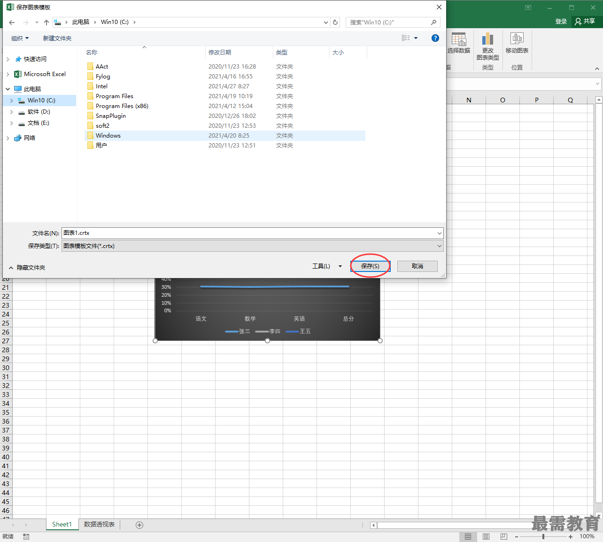The image size is (603, 542).
Task: Select 文档 (E:) in the navigation pane
Action: pos(39,123)
